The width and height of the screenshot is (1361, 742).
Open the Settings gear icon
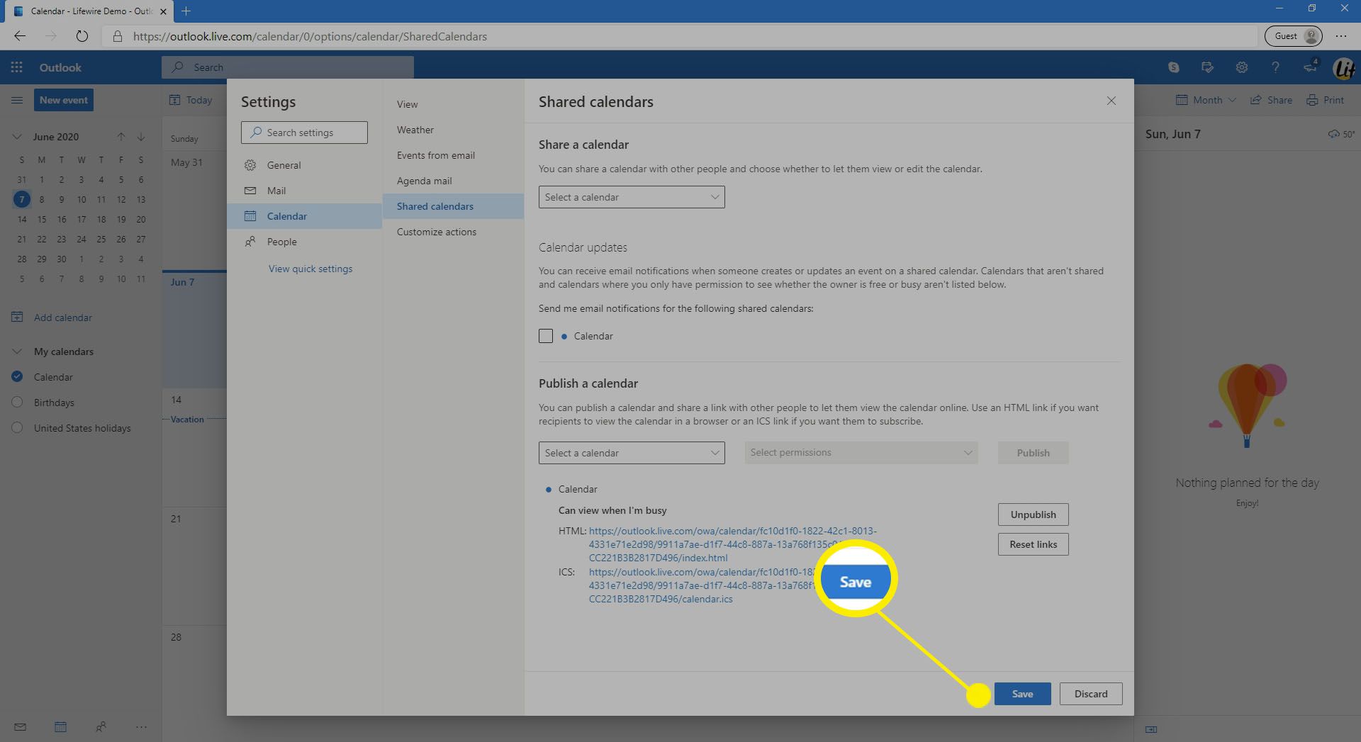[x=1241, y=67]
